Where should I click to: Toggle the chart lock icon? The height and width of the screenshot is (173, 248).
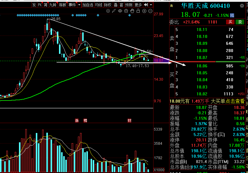pos(138,11)
